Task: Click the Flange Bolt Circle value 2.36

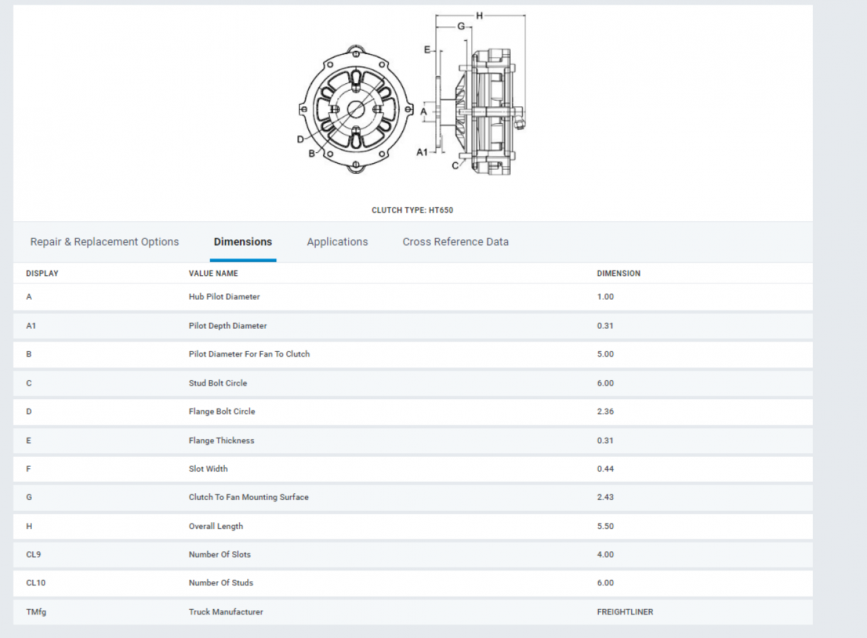Action: (x=605, y=411)
